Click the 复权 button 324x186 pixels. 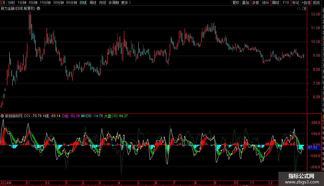click(236, 3)
